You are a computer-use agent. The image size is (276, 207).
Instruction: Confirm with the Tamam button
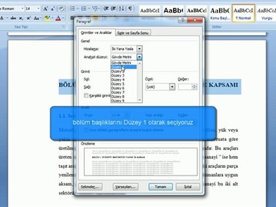pos(160,187)
